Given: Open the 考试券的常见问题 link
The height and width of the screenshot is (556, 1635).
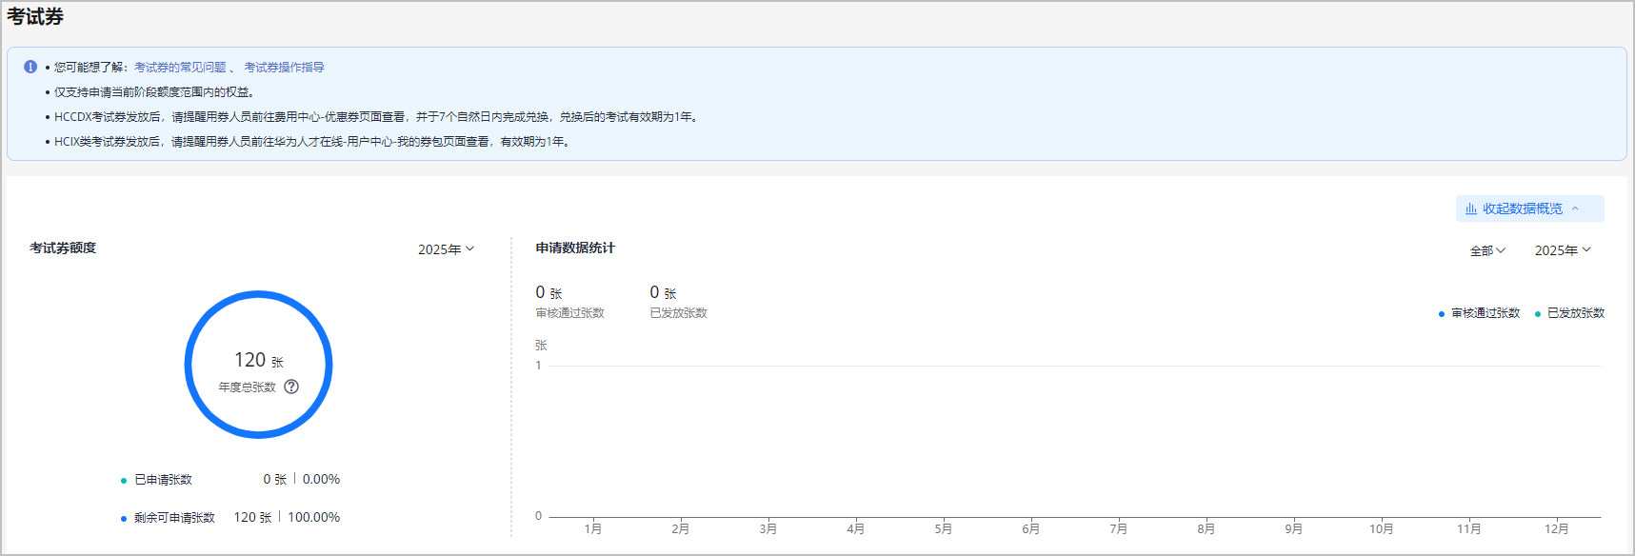Looking at the screenshot, I should point(180,68).
